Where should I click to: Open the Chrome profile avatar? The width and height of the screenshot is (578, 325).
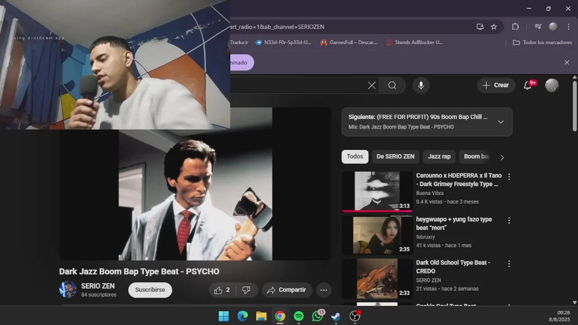click(x=553, y=27)
